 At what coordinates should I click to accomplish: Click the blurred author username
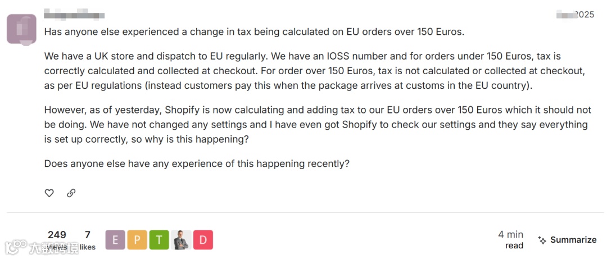click(x=74, y=13)
